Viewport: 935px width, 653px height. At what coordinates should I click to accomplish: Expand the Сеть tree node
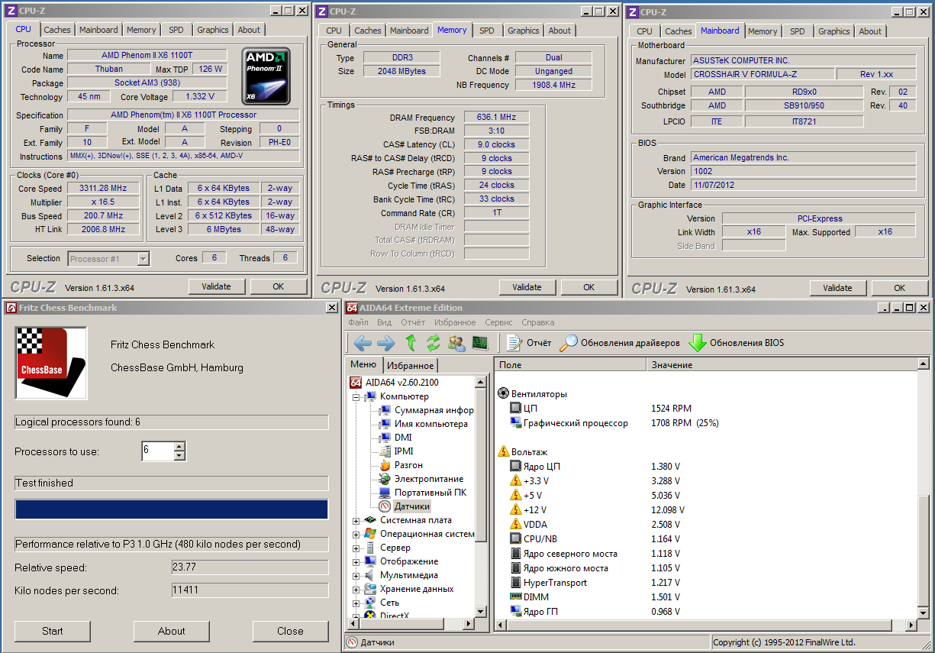coord(356,603)
